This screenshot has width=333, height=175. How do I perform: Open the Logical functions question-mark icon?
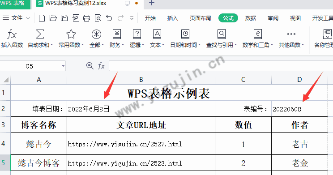click(137, 34)
